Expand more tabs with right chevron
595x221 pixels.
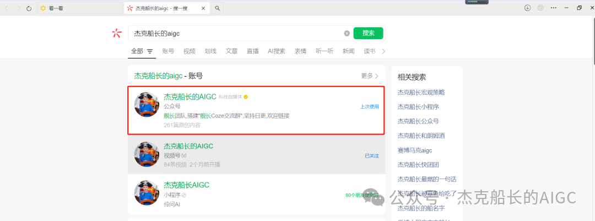coord(383,51)
